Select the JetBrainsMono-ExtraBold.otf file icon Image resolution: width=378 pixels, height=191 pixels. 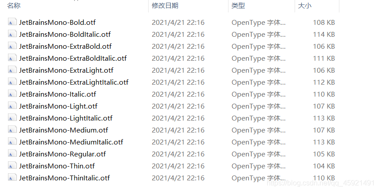click(x=12, y=46)
